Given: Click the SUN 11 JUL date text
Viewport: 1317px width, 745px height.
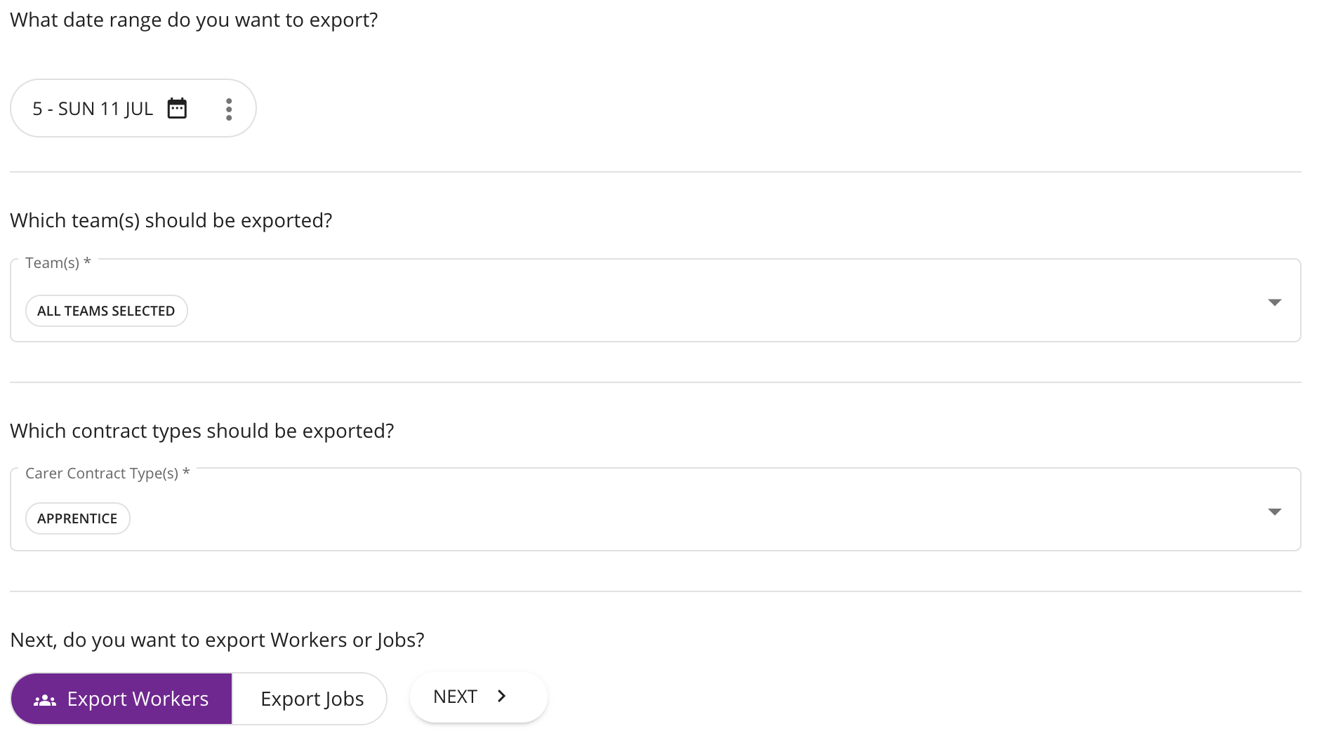Looking at the screenshot, I should pyautogui.click(x=105, y=109).
